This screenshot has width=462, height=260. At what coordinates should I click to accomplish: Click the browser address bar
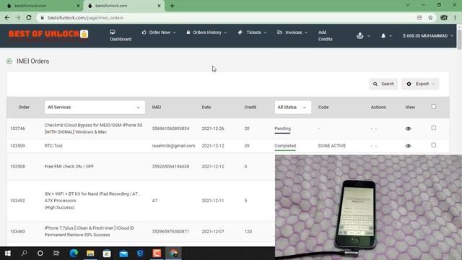click(x=227, y=17)
